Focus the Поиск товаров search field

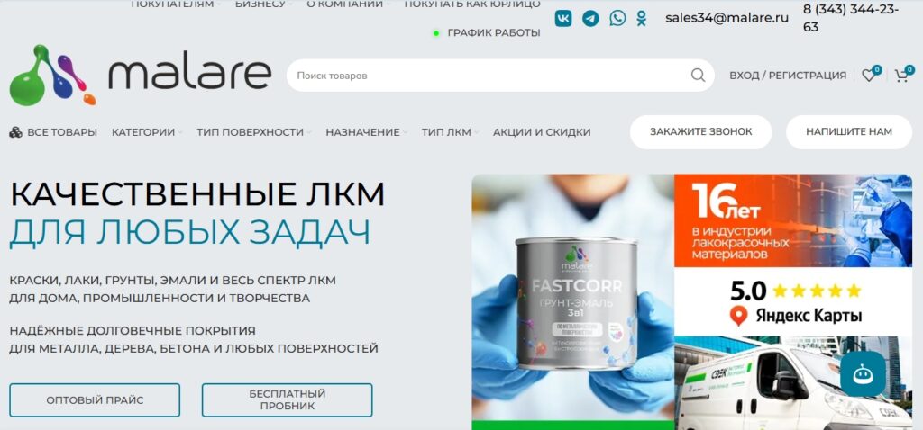point(491,76)
